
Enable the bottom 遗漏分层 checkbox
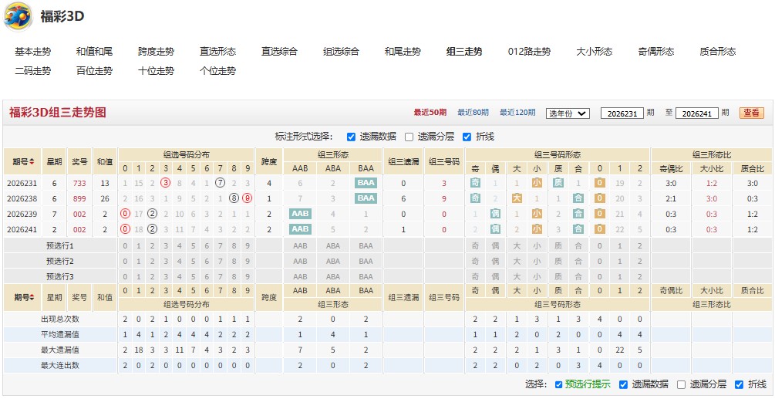pos(682,384)
